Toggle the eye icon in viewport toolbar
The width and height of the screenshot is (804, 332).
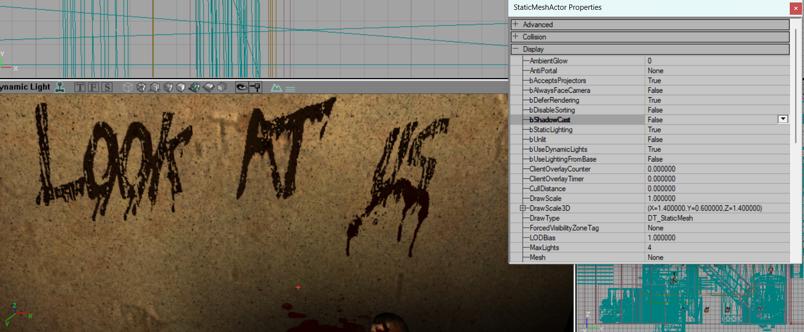click(242, 87)
